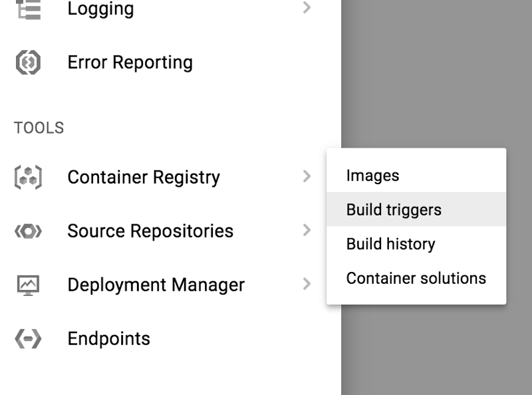The image size is (532, 395).
Task: Click the Logging icon
Action: pyautogui.click(x=28, y=9)
